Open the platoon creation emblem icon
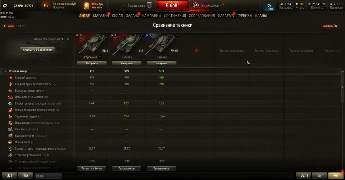The height and width of the screenshot is (180, 345). pos(149,5)
